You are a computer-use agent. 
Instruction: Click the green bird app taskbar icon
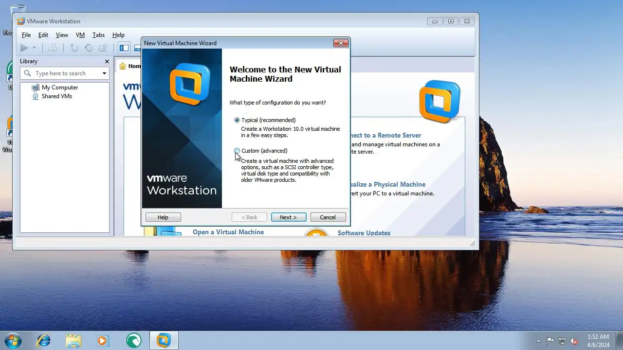pos(133,340)
